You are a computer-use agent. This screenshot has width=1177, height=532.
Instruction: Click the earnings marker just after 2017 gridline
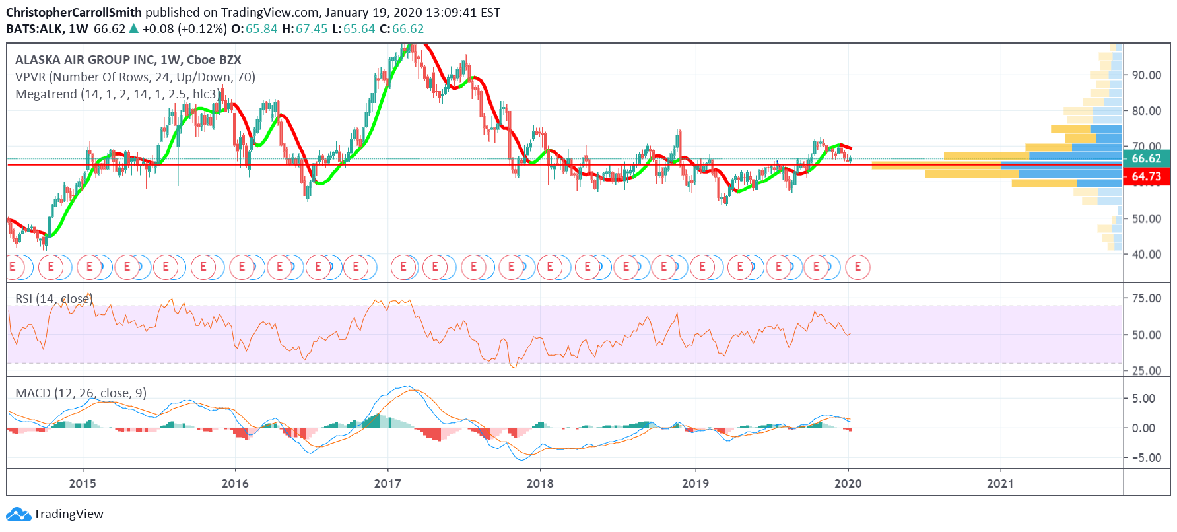(x=403, y=267)
